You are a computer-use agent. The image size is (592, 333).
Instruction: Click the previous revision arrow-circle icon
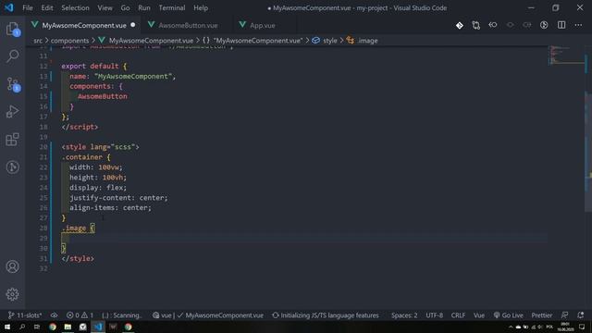(493, 25)
